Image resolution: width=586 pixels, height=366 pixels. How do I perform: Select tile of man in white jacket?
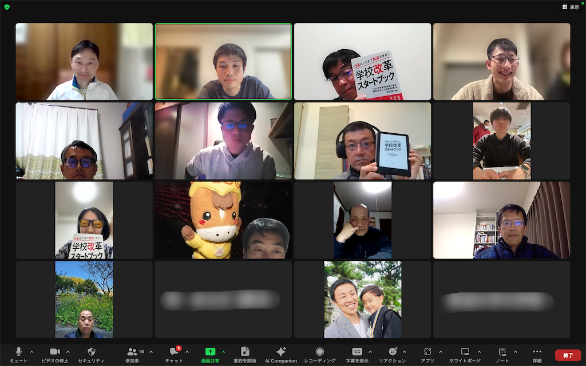(84, 61)
